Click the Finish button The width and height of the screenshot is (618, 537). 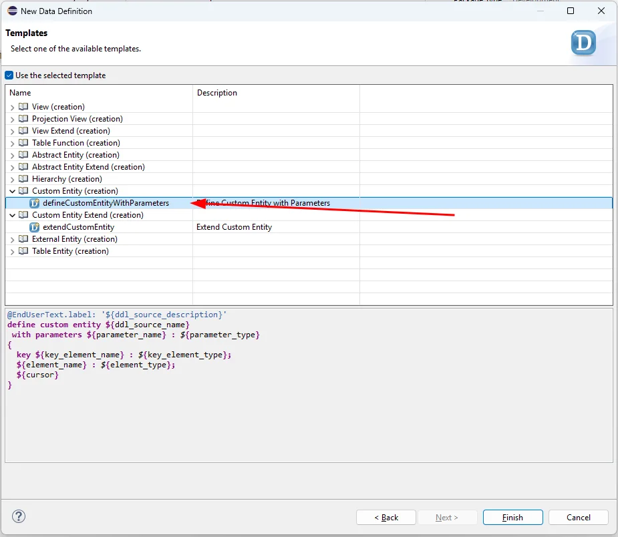512,518
